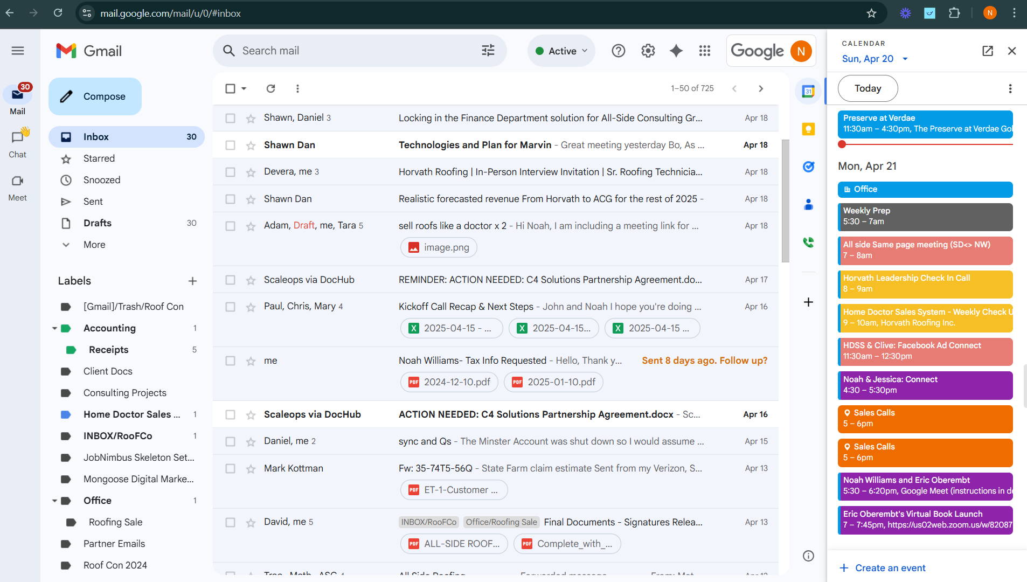
Task: Open calendar in new tab icon
Action: click(987, 51)
